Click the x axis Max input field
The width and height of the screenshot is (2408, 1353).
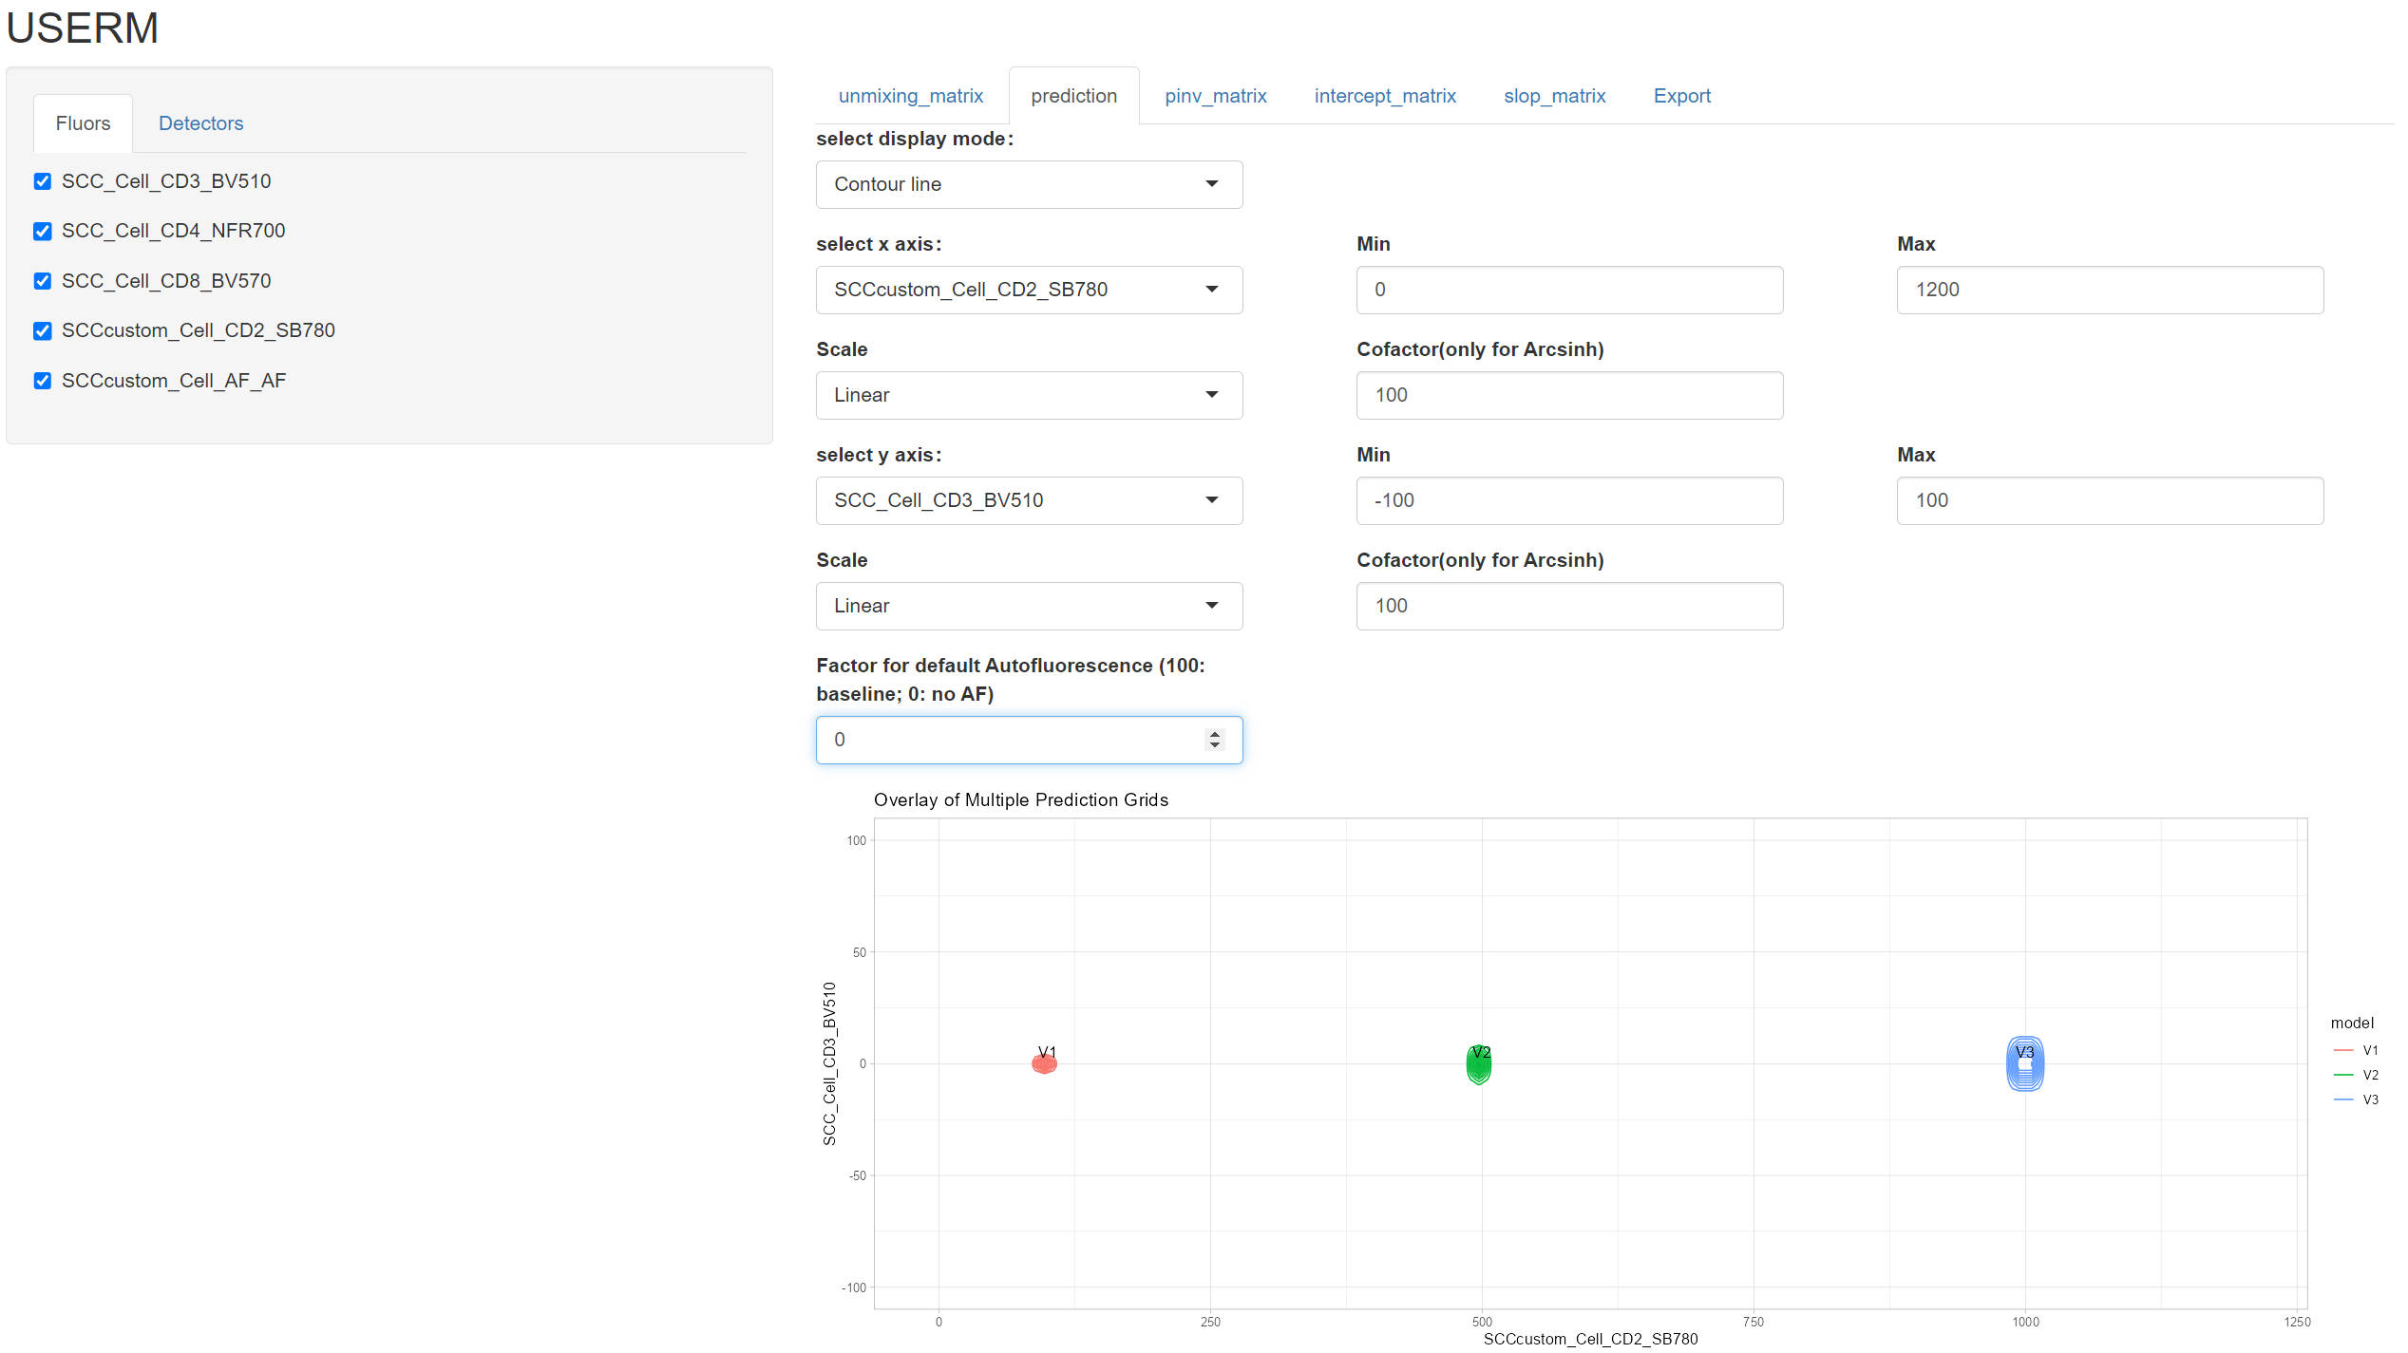click(2109, 290)
